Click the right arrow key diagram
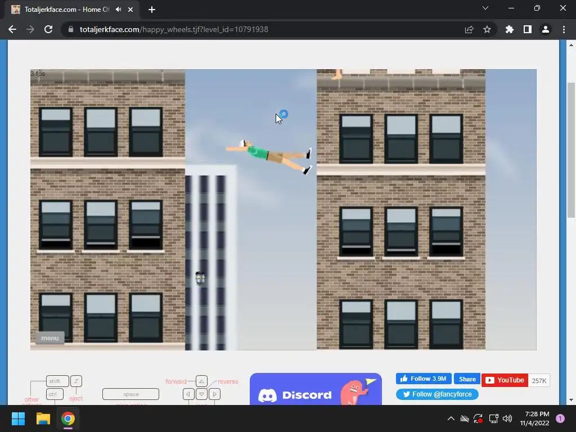The width and height of the screenshot is (576, 432). (x=214, y=394)
